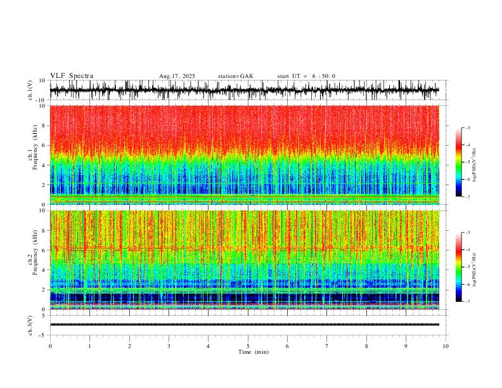The height and width of the screenshot is (388, 502).
Task: Click the time axis tick label "6"
Action: (287, 346)
